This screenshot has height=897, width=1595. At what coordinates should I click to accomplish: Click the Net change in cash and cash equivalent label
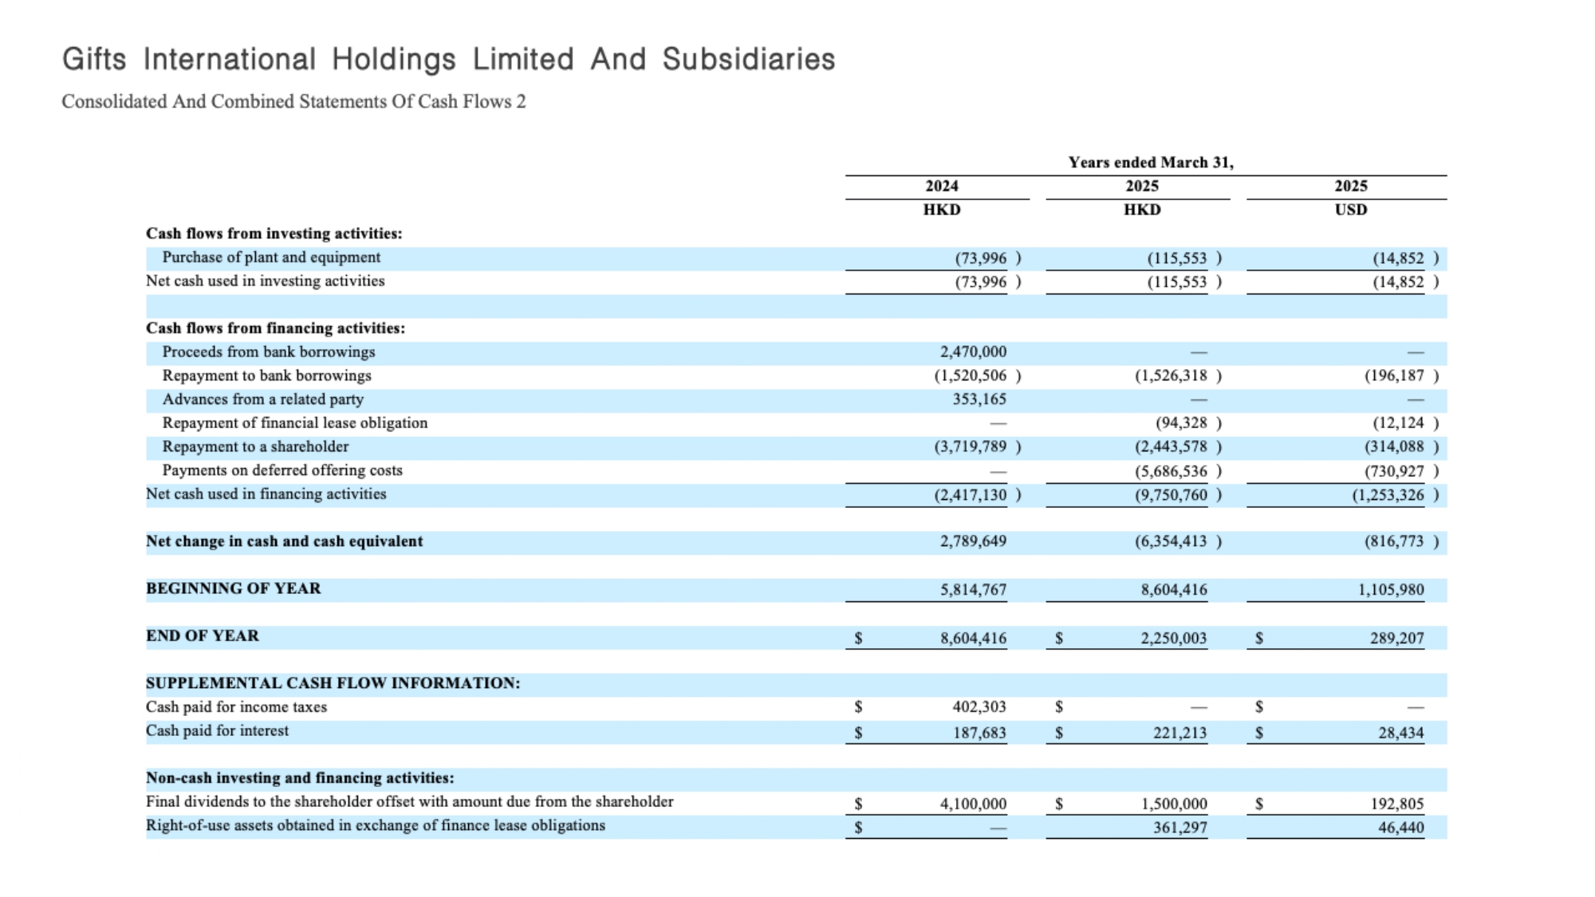pyautogui.click(x=285, y=541)
